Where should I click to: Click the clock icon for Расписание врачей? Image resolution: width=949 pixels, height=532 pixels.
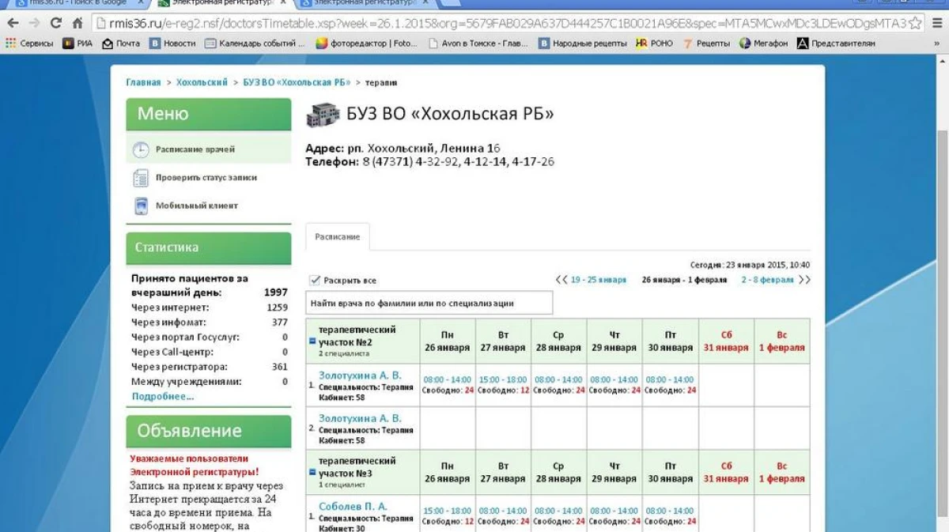coord(141,149)
